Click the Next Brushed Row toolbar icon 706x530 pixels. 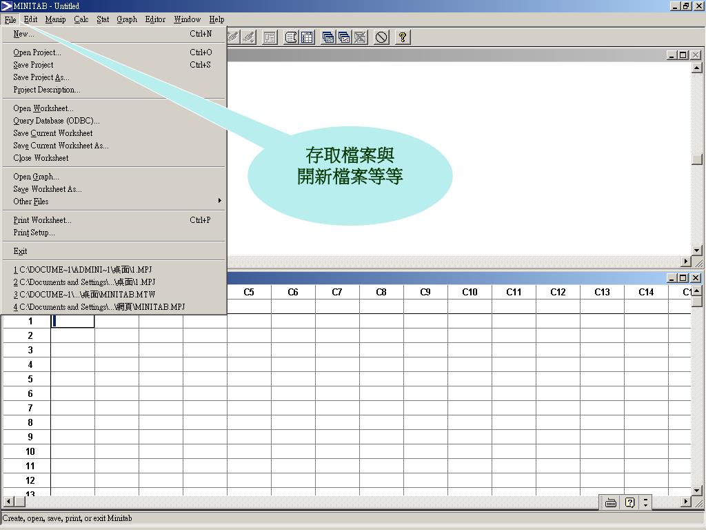tap(248, 37)
